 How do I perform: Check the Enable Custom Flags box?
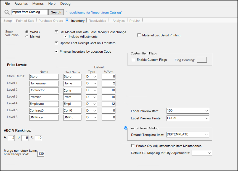133,60
